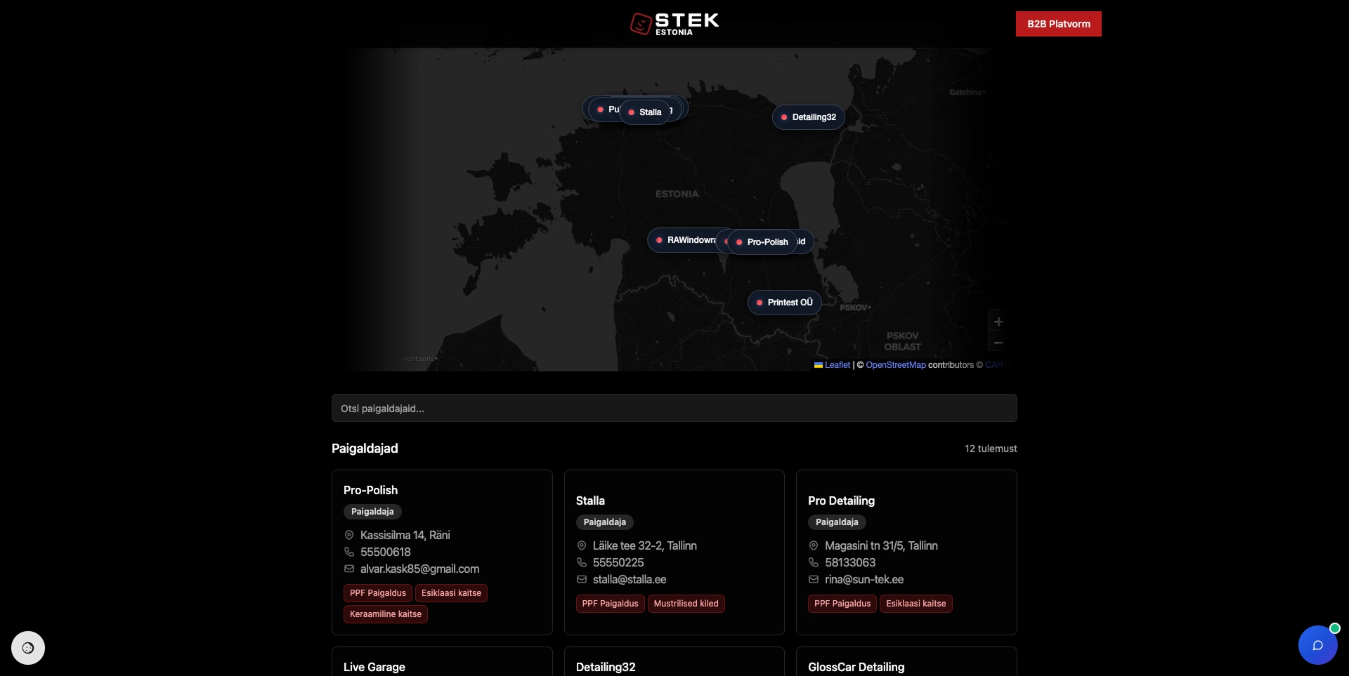The image size is (1349, 676).
Task: Click location pin icon beside Läike tee 32-2
Action: pos(582,545)
